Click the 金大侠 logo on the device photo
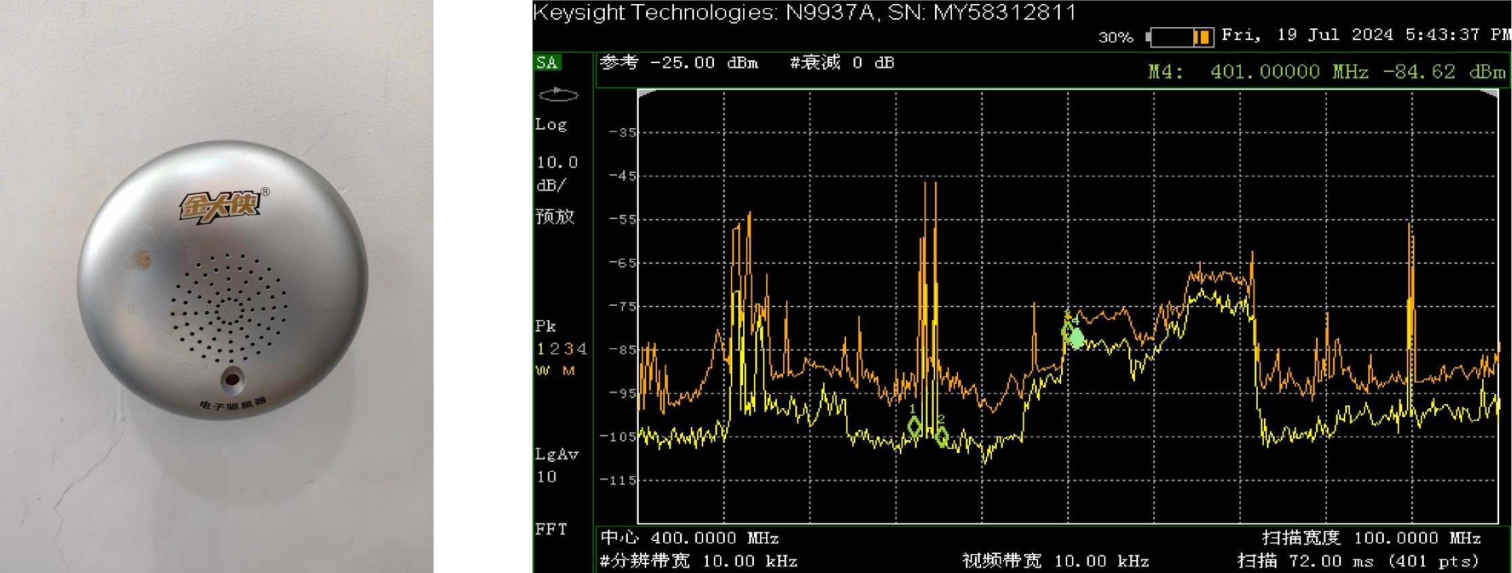This screenshot has width=1512, height=573. tap(220, 205)
